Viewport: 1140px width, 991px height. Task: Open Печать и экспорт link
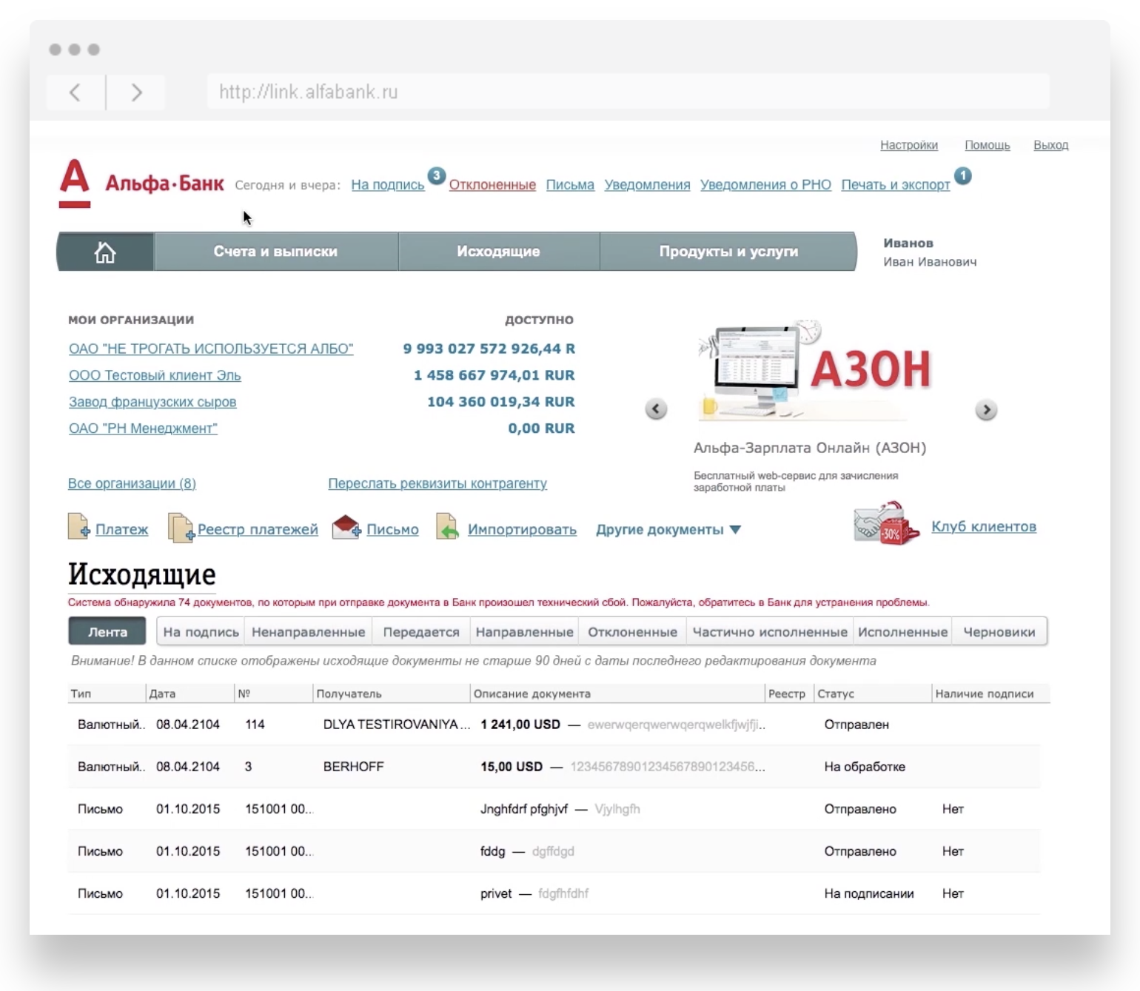pyautogui.click(x=896, y=185)
